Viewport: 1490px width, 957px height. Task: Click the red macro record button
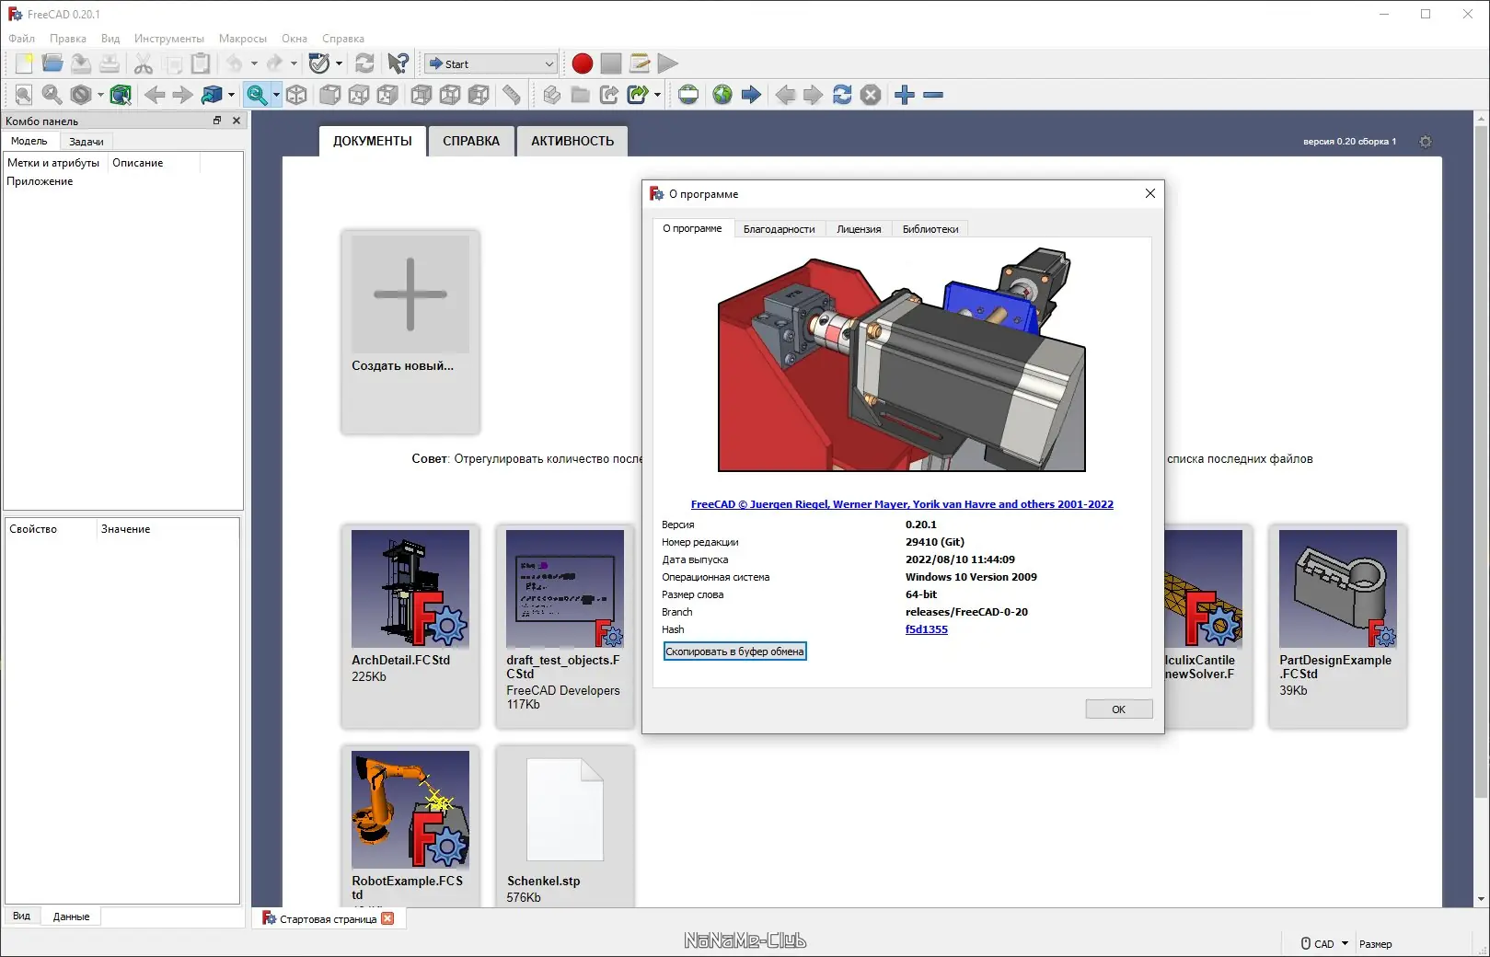[x=582, y=63]
